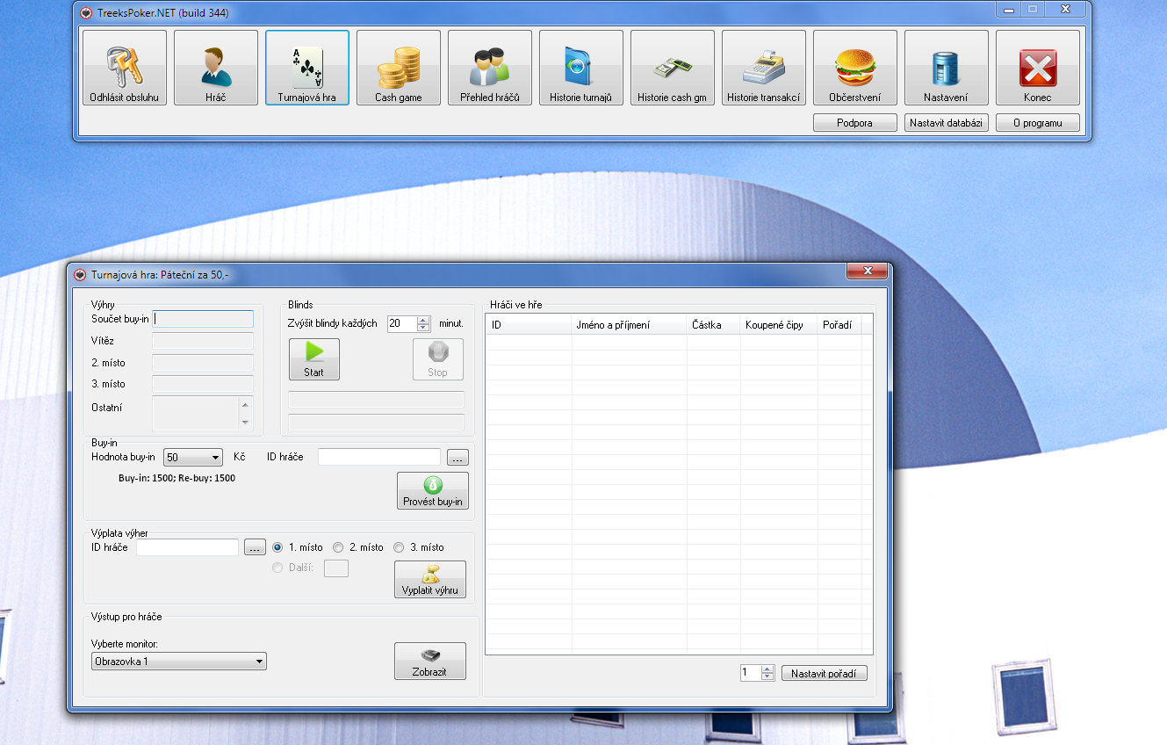Click the Buy-in: 1500; Re-buy: 1500 text

coord(176,479)
